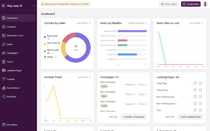
Task: Click the Campaigns megaphone icon
Action: click(4, 53)
